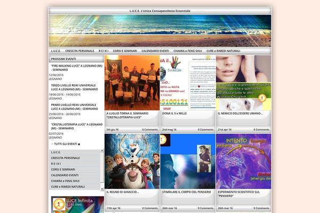Open CRESCITA PERSONALE in top navigation bar
This screenshot has width=320, height=213.
[79, 51]
